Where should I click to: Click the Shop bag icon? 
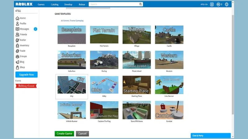(17, 67)
